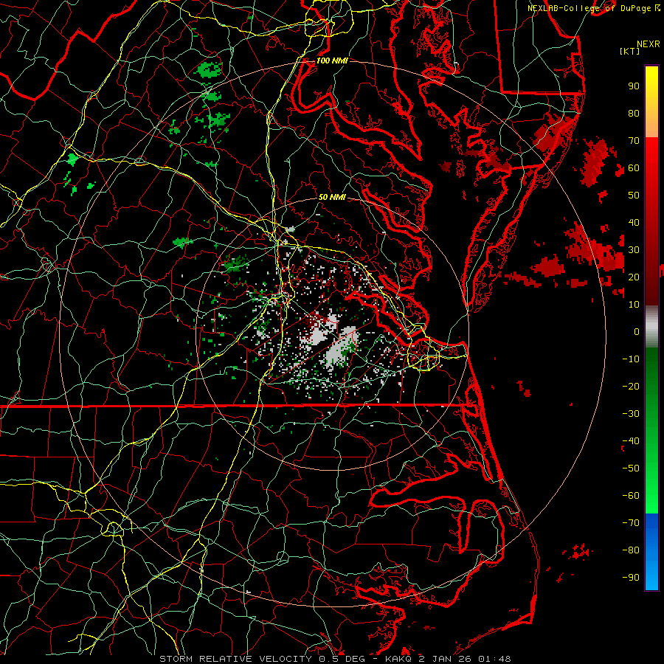664x664 pixels.
Task: Click the 0 value on velocity scale
Action: pos(637,331)
